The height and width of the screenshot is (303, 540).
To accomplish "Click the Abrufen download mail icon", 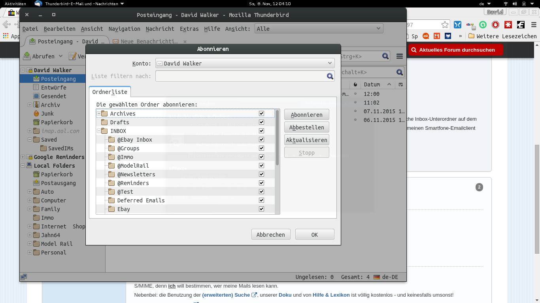I will pyautogui.click(x=27, y=56).
